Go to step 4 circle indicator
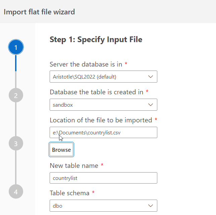 [16, 192]
